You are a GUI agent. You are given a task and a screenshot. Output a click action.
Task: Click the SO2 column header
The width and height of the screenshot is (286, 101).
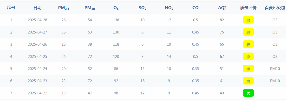[142, 8]
